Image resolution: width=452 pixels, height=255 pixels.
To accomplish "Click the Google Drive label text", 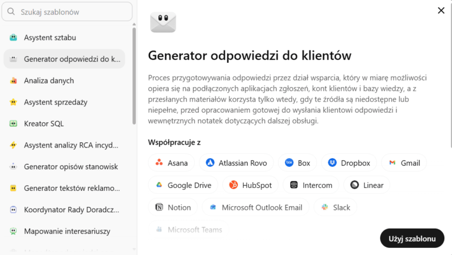I will point(190,185).
